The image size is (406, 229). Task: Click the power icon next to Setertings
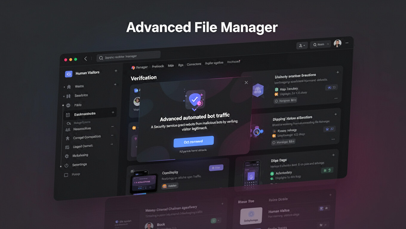click(67, 165)
